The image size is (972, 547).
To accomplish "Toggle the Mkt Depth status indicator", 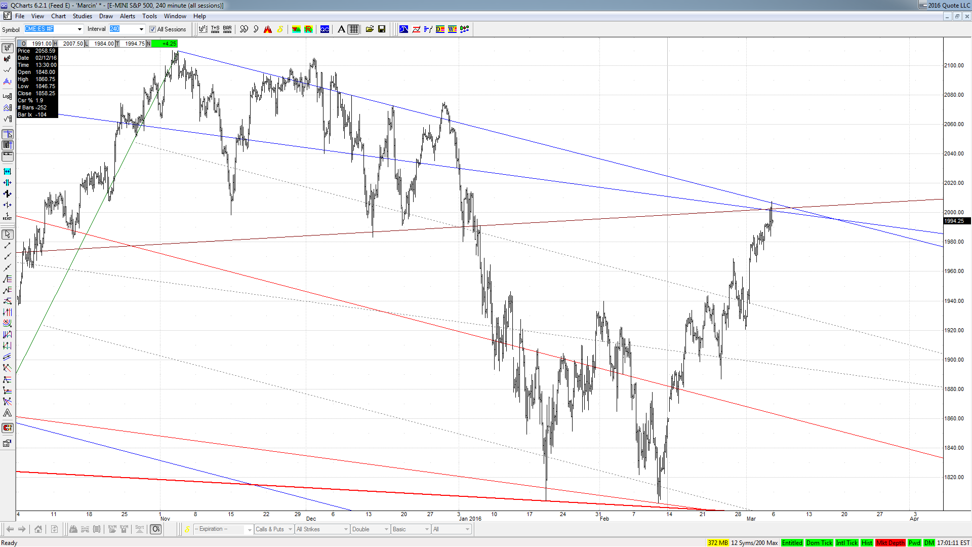I will [x=890, y=543].
